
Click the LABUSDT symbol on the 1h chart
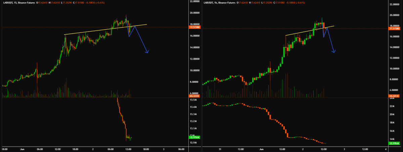[209, 2]
